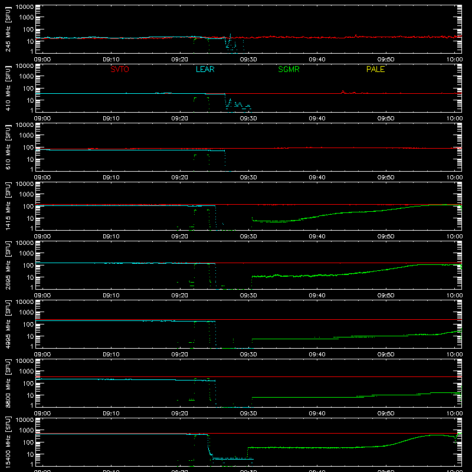Select the 15400 MHz [SFU] axis label

click(8, 442)
